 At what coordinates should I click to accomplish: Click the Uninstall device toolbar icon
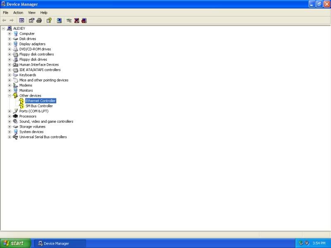[x=77, y=20]
